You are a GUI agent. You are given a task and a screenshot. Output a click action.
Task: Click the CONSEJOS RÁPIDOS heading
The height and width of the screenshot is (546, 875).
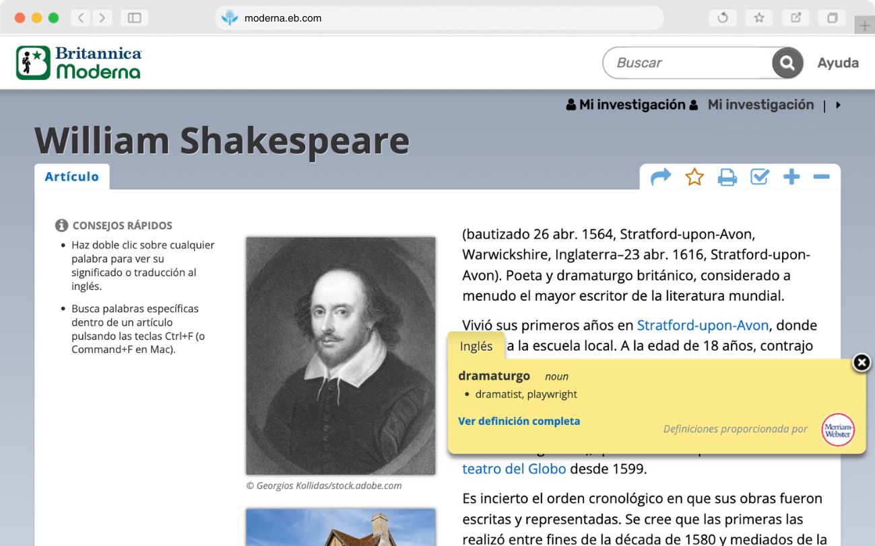coord(122,225)
